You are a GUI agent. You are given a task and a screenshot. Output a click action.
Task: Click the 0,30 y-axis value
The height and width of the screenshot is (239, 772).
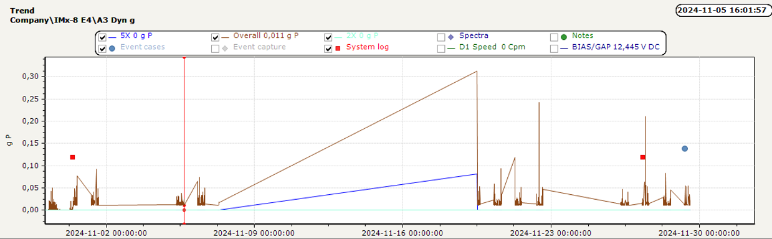coord(30,77)
